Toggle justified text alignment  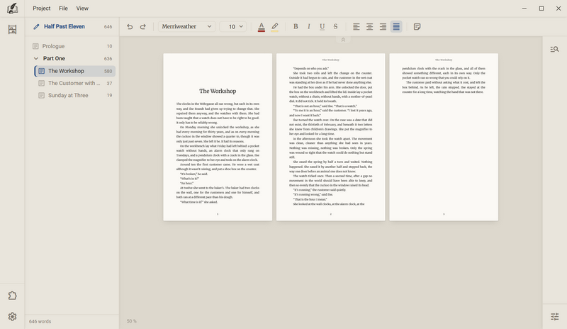[396, 26]
